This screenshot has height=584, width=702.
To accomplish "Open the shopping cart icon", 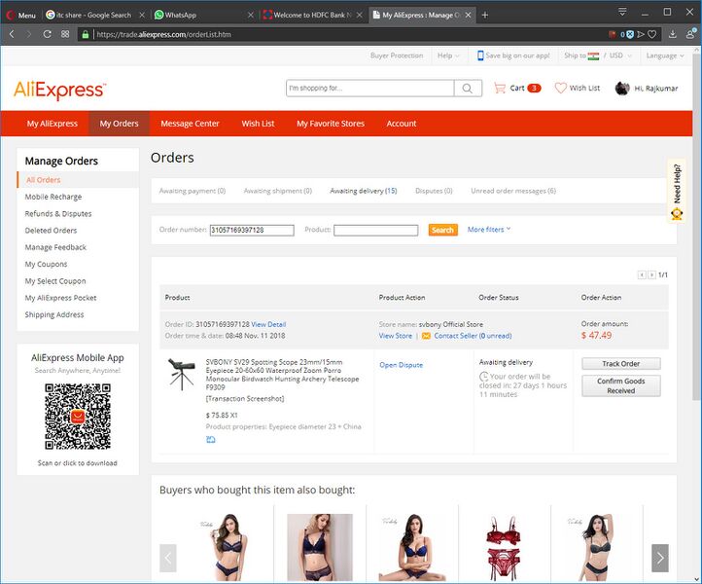I will 500,88.
